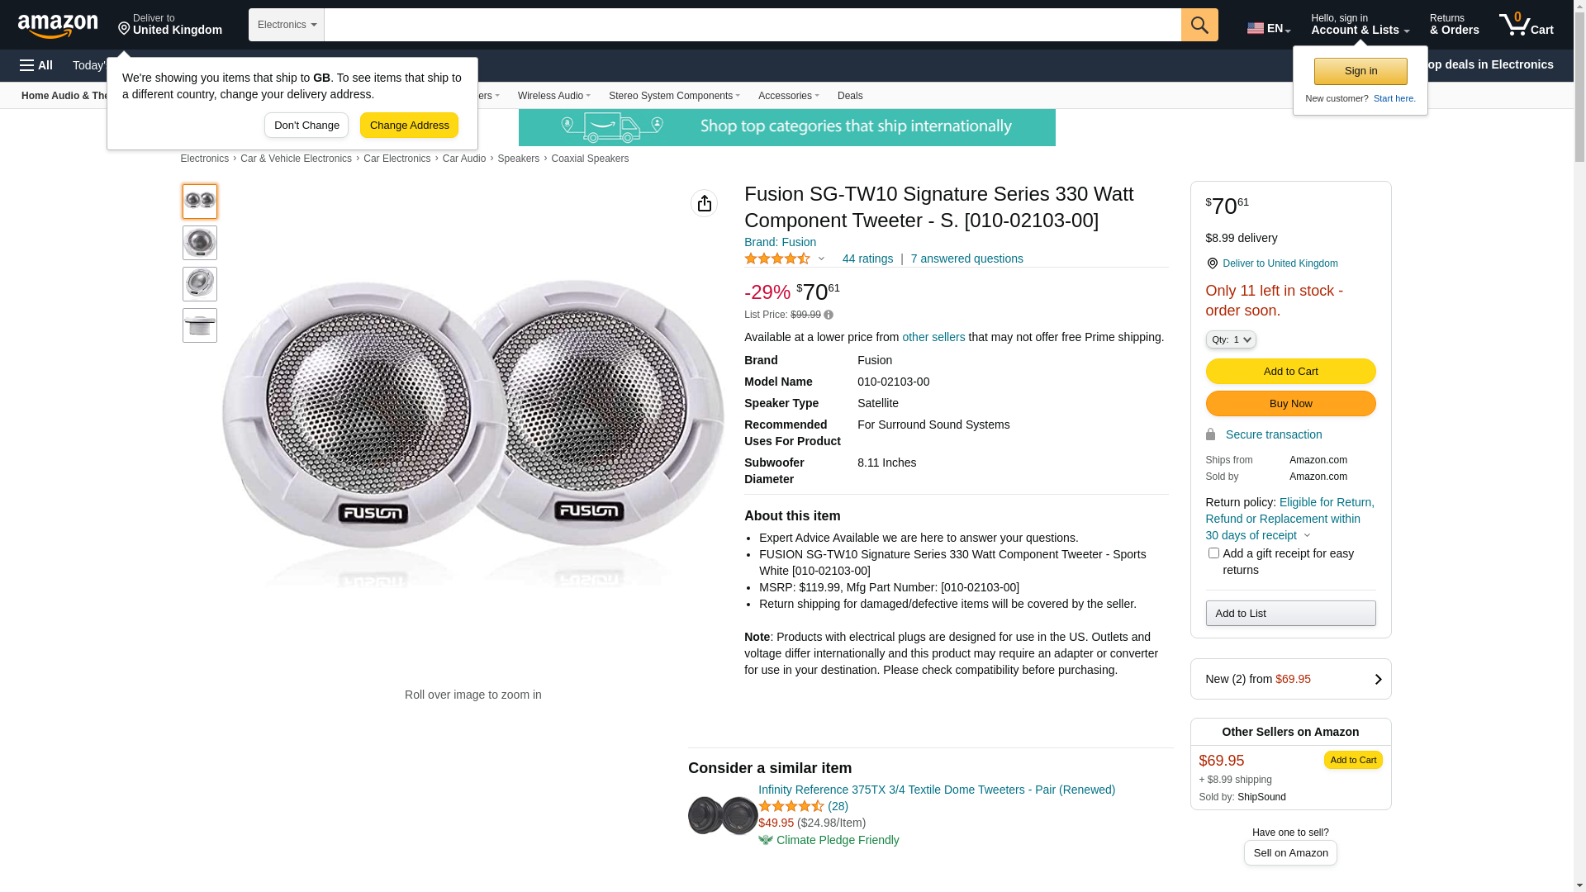
Task: Open the Electronics search category dropdown
Action: coord(287,25)
